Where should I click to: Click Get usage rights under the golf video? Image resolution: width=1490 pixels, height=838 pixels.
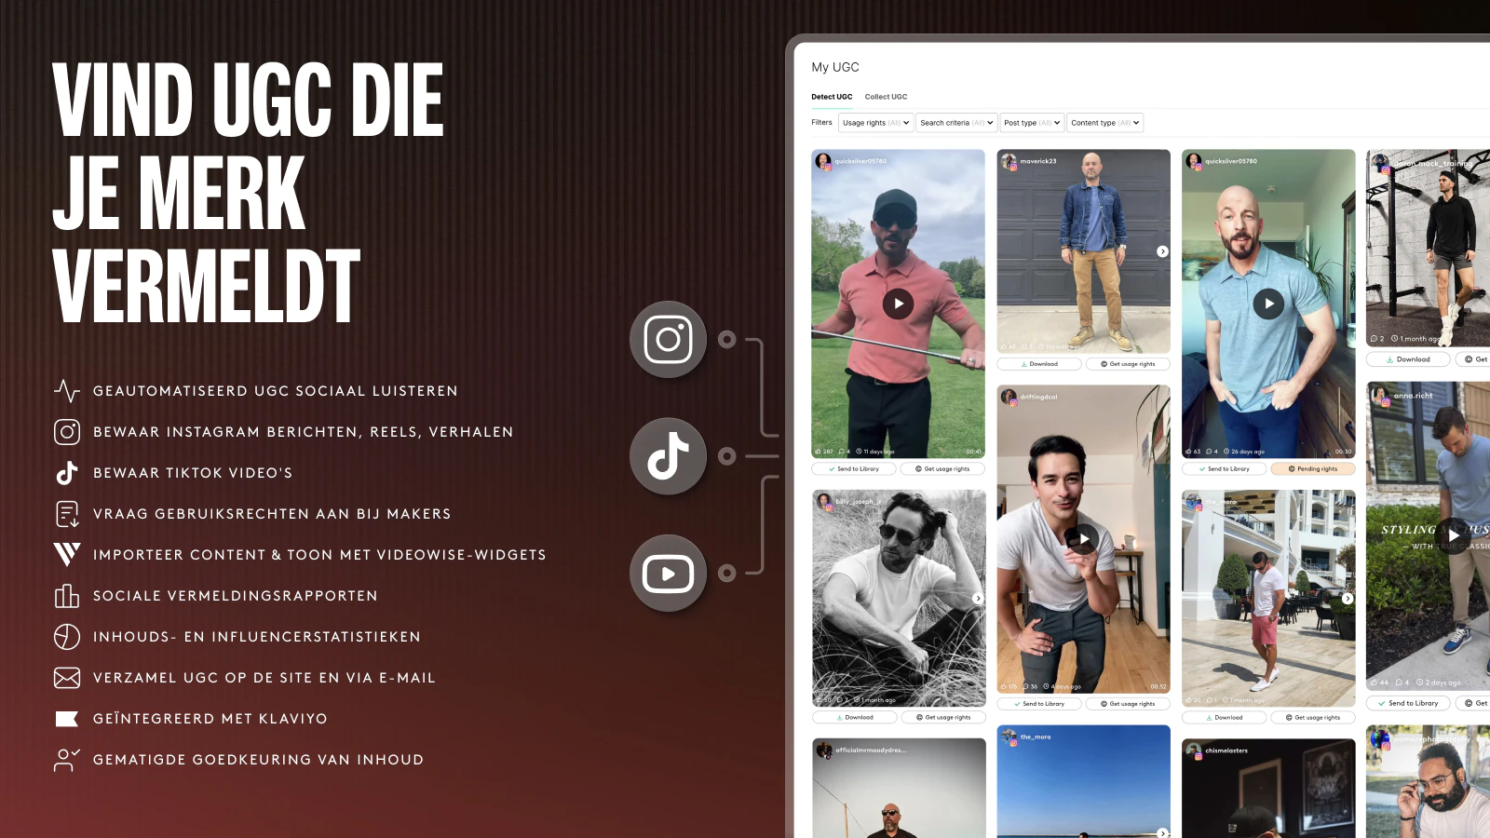(942, 469)
